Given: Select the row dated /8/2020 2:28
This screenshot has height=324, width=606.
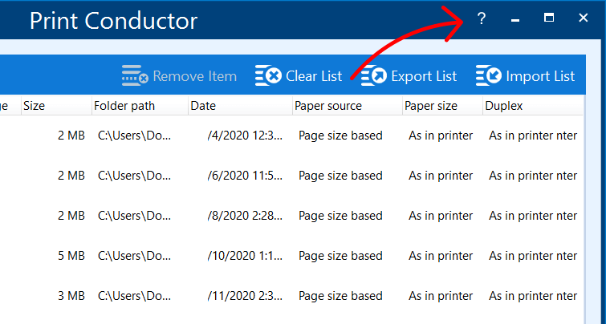Looking at the screenshot, I should coord(245,216).
